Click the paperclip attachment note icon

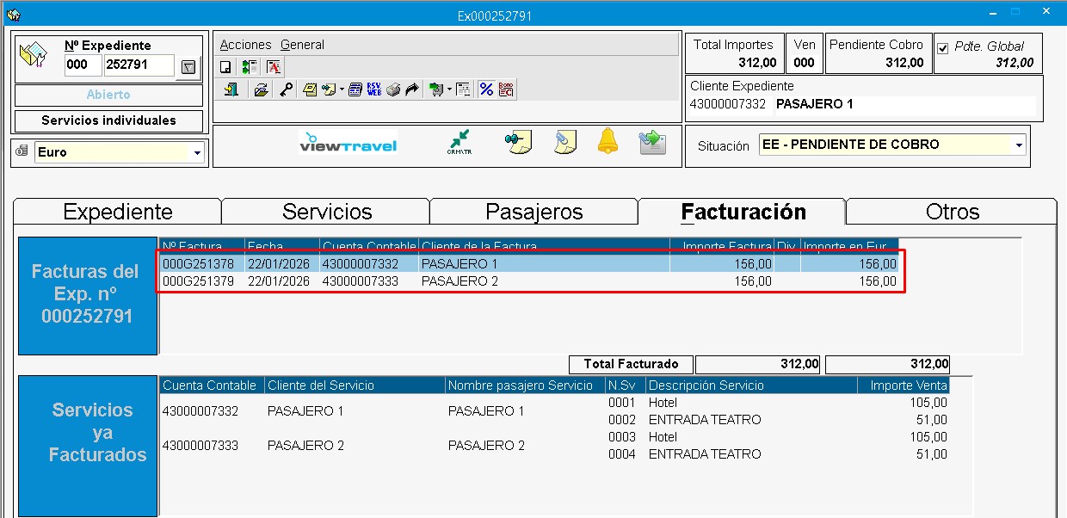(564, 141)
